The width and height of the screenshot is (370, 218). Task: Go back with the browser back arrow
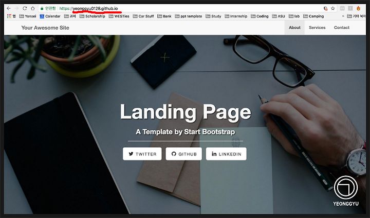pyautogui.click(x=9, y=8)
